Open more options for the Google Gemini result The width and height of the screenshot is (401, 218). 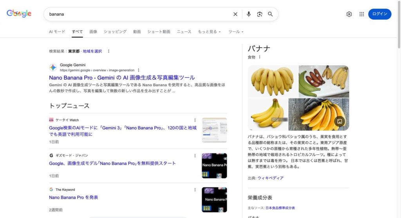(138, 70)
